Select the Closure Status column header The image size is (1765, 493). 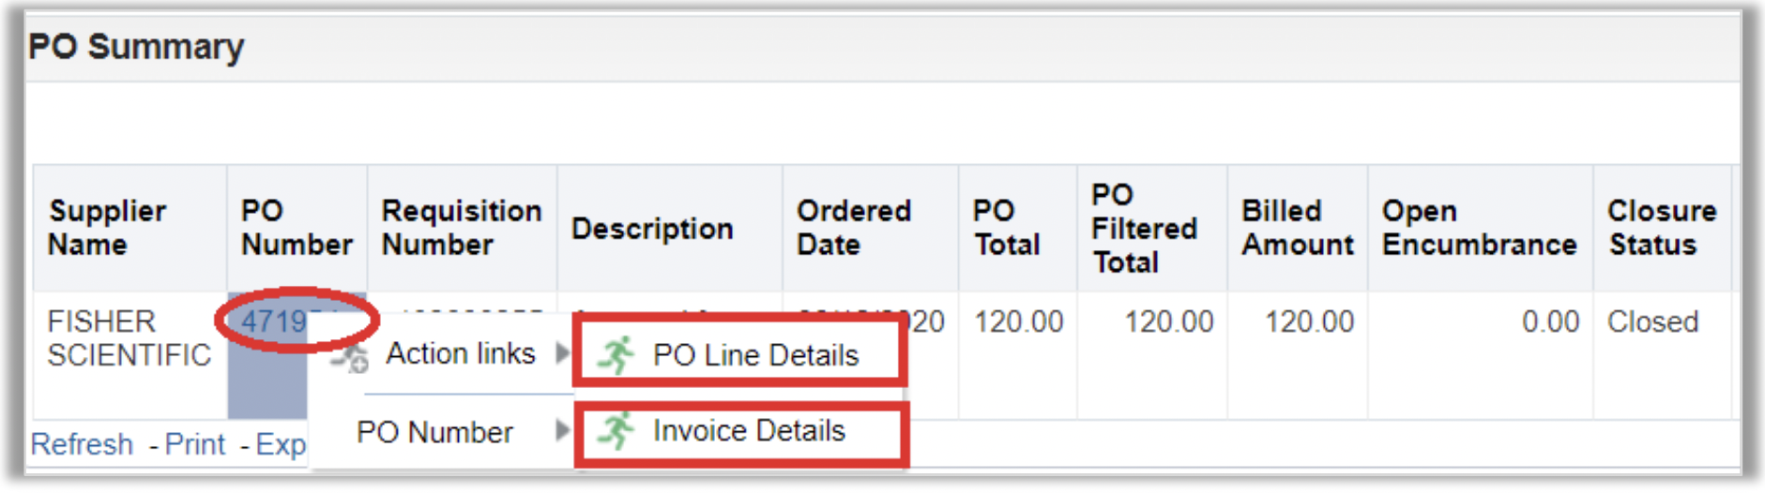pos(1661,228)
